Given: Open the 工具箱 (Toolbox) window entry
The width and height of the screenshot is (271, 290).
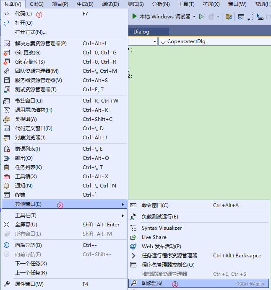Looking at the screenshot, I should pyautogui.click(x=26, y=177).
